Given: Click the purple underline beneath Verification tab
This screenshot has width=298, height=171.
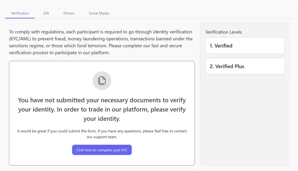Looking at the screenshot, I should coord(20,18).
